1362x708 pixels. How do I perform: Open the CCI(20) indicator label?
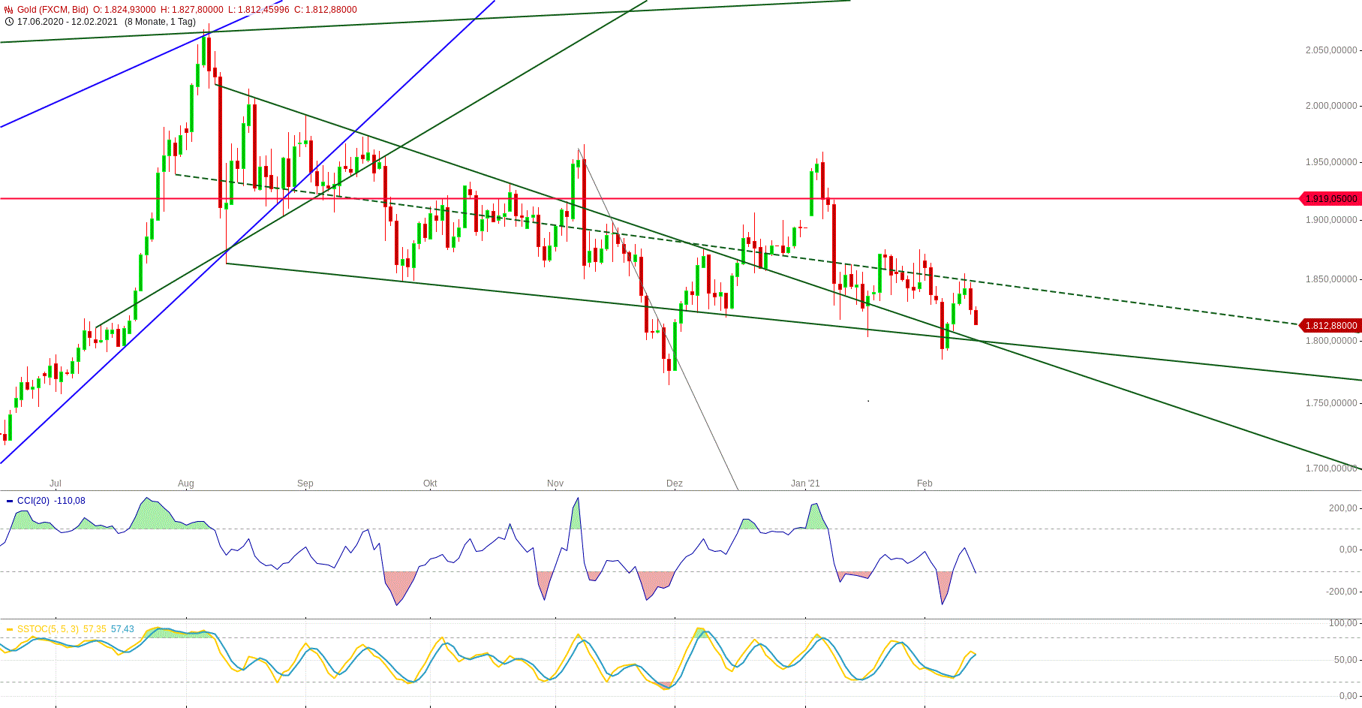tap(33, 501)
